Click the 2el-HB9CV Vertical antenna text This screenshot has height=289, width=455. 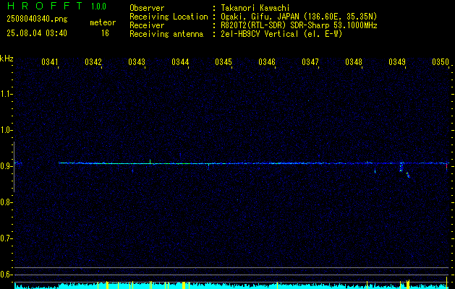[x=281, y=34]
